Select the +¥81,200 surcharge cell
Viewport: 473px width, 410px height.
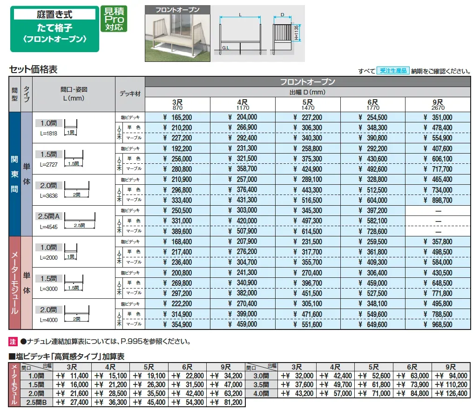pos(226,402)
